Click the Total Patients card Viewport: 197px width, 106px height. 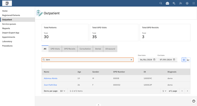click(x=65, y=32)
